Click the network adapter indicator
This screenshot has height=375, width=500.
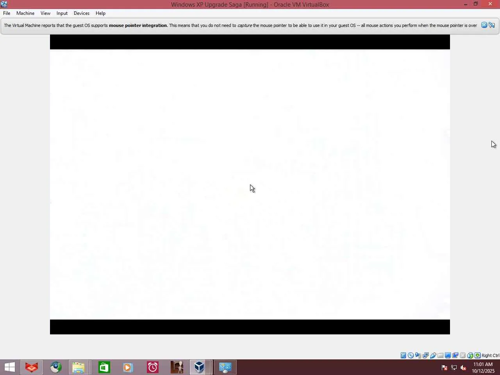426,355
